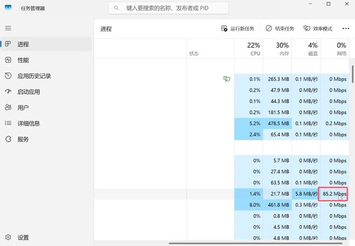This screenshot has height=246, width=355.
Task: Open 应用历史记录 page
Action: click(x=46, y=76)
